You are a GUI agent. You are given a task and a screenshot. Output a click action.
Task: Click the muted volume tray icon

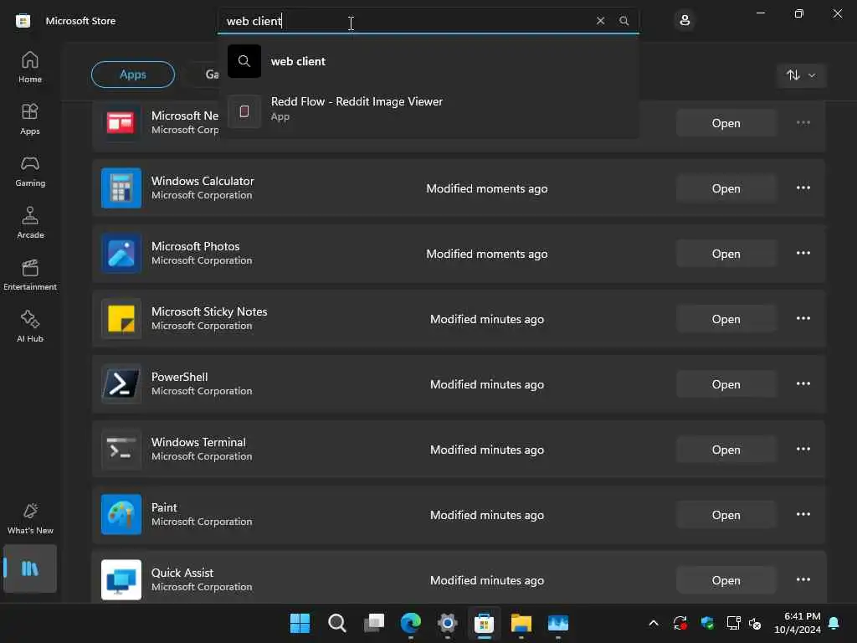pos(755,623)
